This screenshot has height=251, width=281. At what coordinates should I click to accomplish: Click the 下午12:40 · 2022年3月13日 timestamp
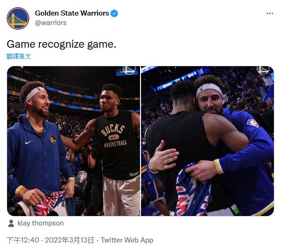pyautogui.click(x=50, y=240)
